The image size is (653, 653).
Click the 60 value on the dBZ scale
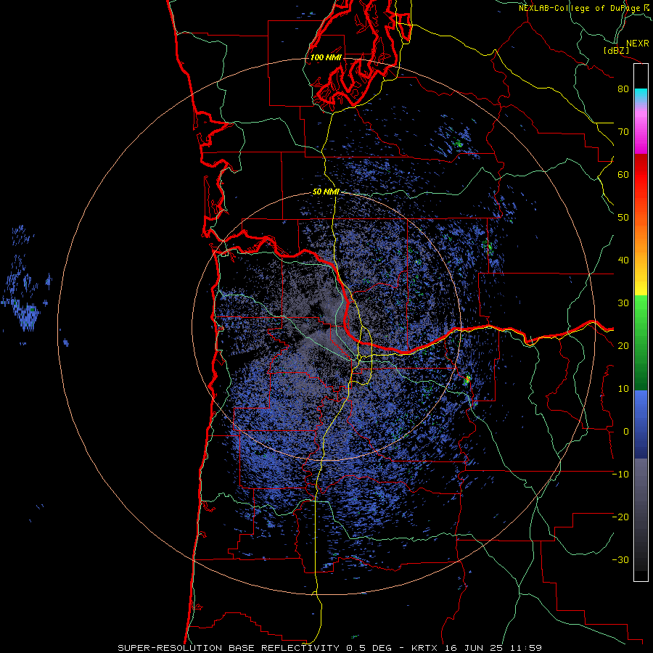point(623,174)
